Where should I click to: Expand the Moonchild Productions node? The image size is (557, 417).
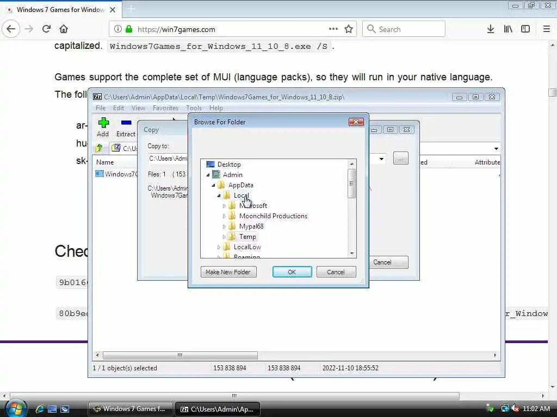tap(224, 216)
